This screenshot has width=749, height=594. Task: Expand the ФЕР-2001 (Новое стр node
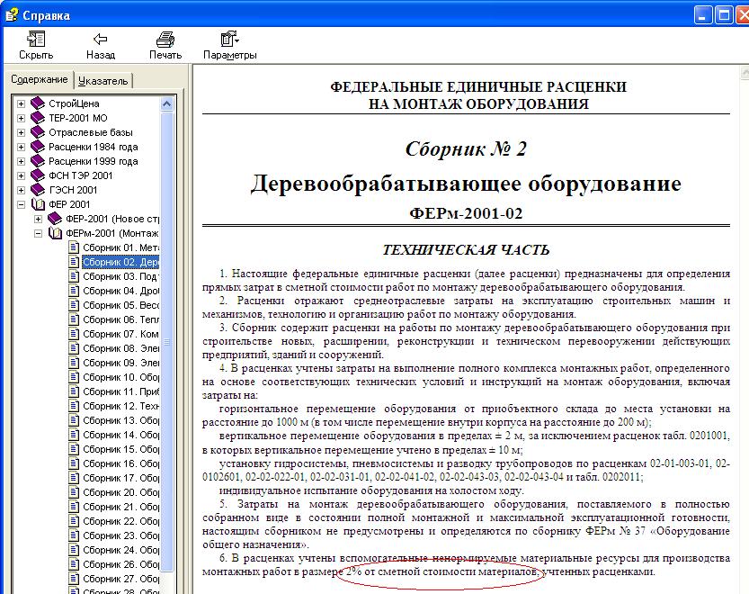point(38,219)
